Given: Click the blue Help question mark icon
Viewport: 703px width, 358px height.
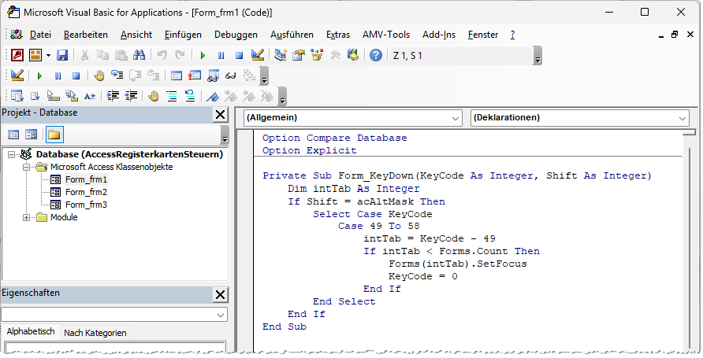Looking at the screenshot, I should [x=376, y=56].
